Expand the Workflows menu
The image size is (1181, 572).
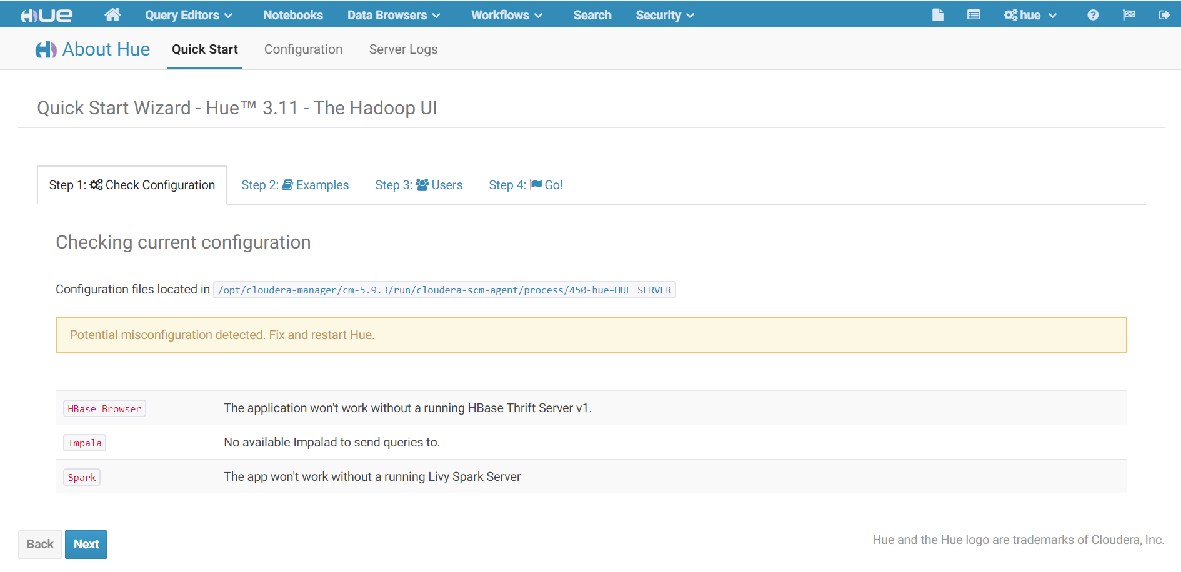pyautogui.click(x=507, y=15)
